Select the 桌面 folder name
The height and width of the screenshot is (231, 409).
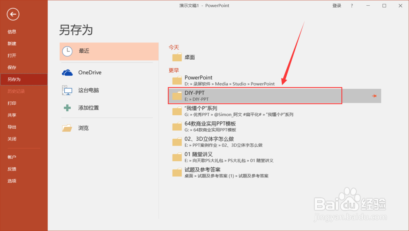point(190,57)
